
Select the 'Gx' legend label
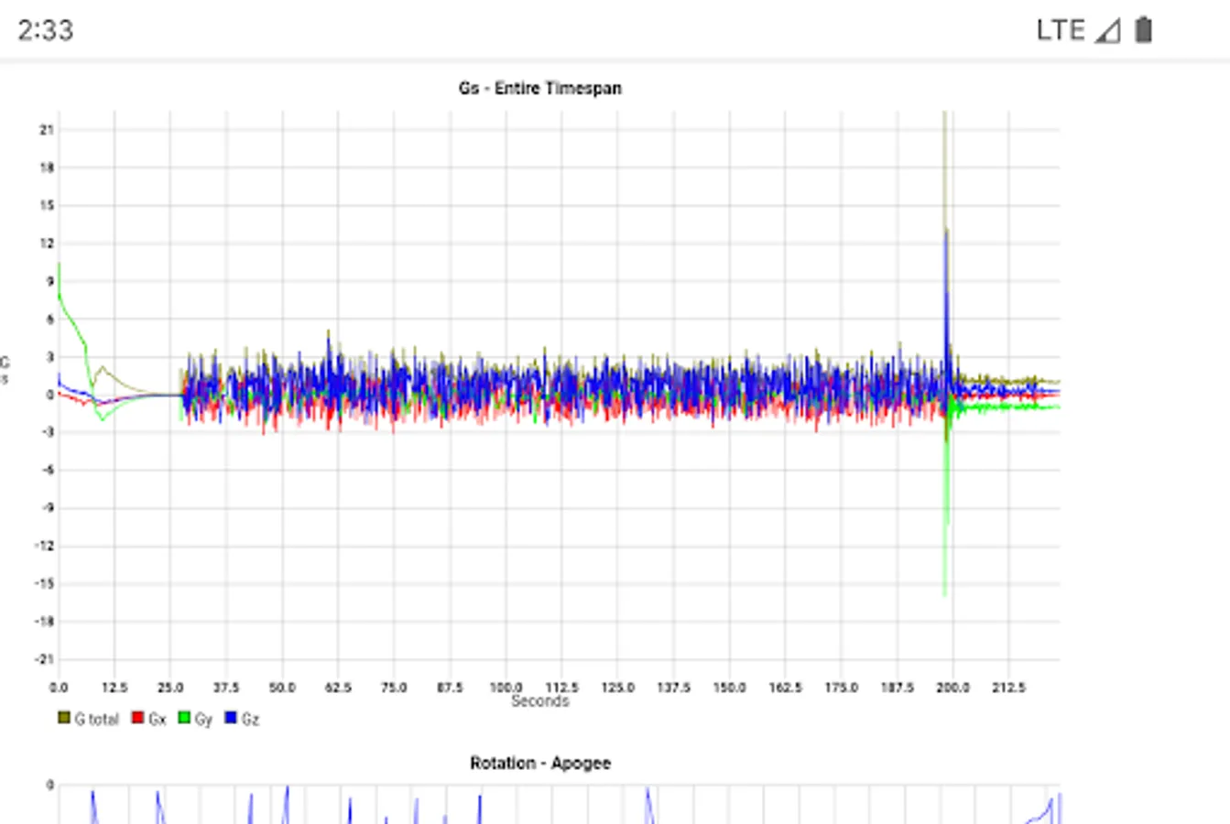click(158, 720)
